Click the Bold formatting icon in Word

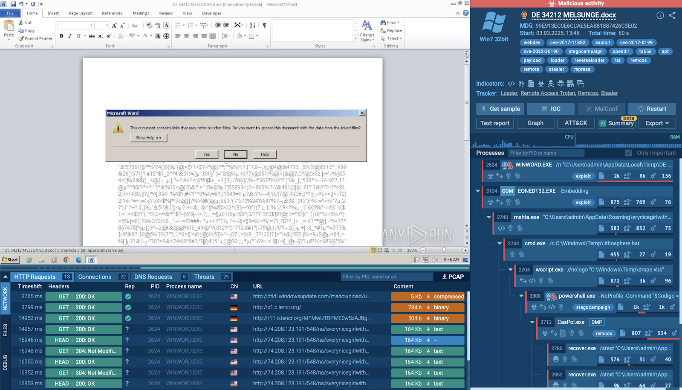pyautogui.click(x=61, y=36)
